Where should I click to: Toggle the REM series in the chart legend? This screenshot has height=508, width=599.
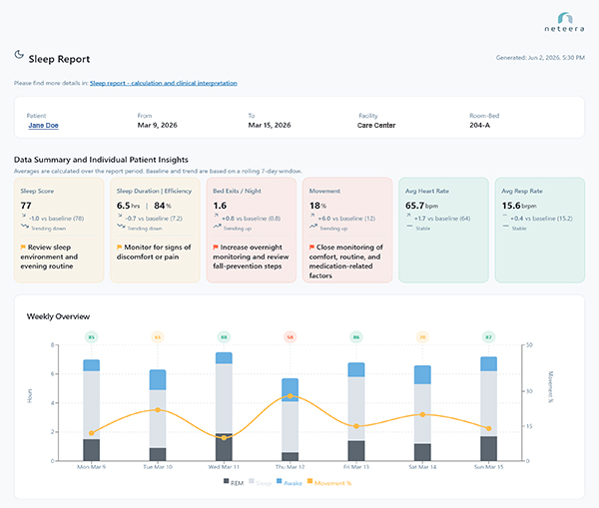pos(234,483)
